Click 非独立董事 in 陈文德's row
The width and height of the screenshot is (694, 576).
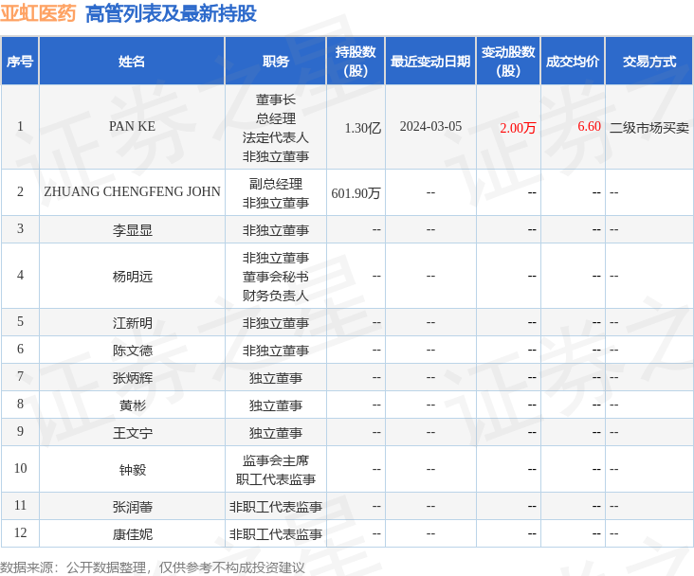pyautogui.click(x=275, y=351)
